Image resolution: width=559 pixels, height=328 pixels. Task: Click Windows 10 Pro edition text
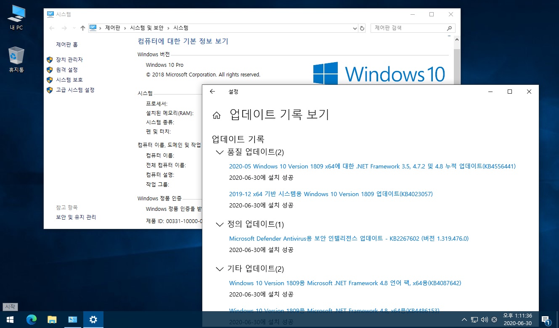164,65
